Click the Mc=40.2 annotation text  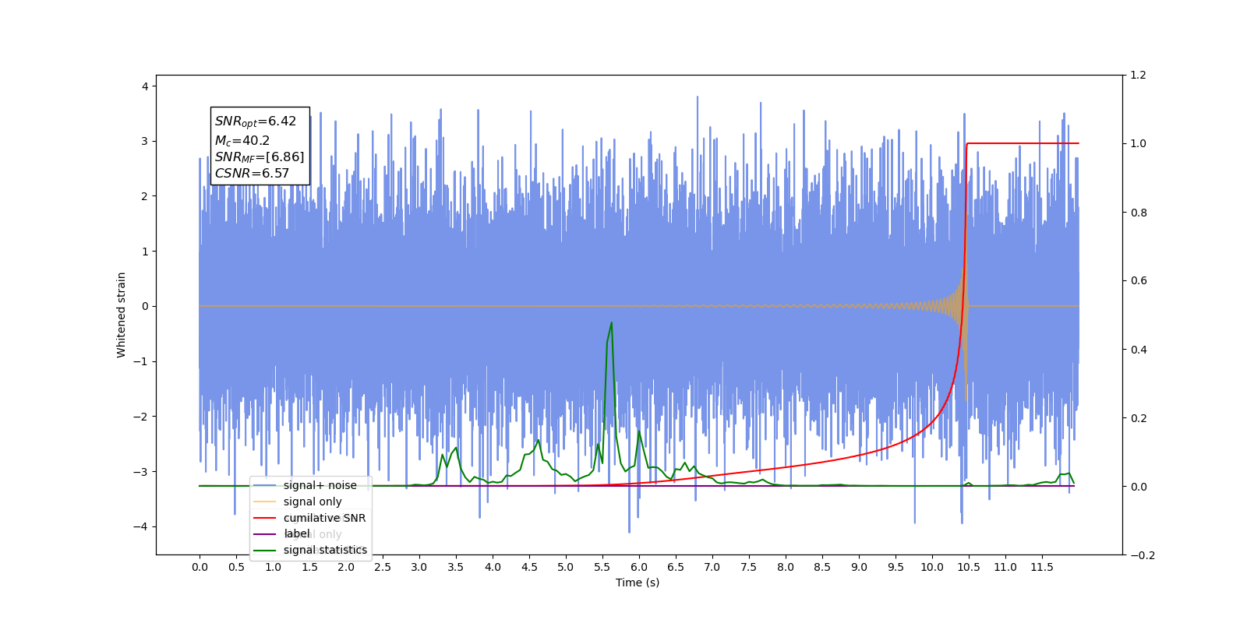pyautogui.click(x=242, y=140)
